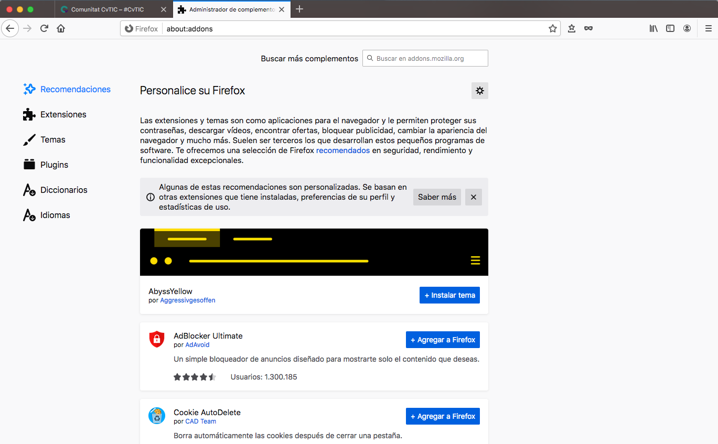This screenshot has width=718, height=444.
Task: Reload the current page
Action: 45,28
